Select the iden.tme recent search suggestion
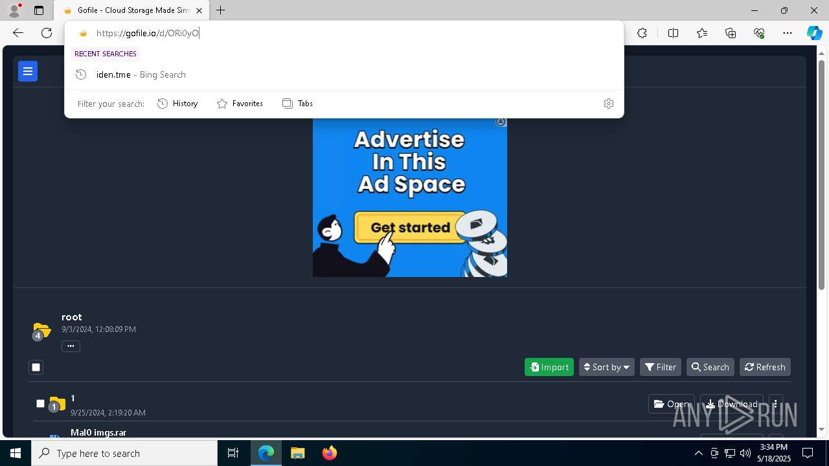This screenshot has height=466, width=829. [344, 74]
